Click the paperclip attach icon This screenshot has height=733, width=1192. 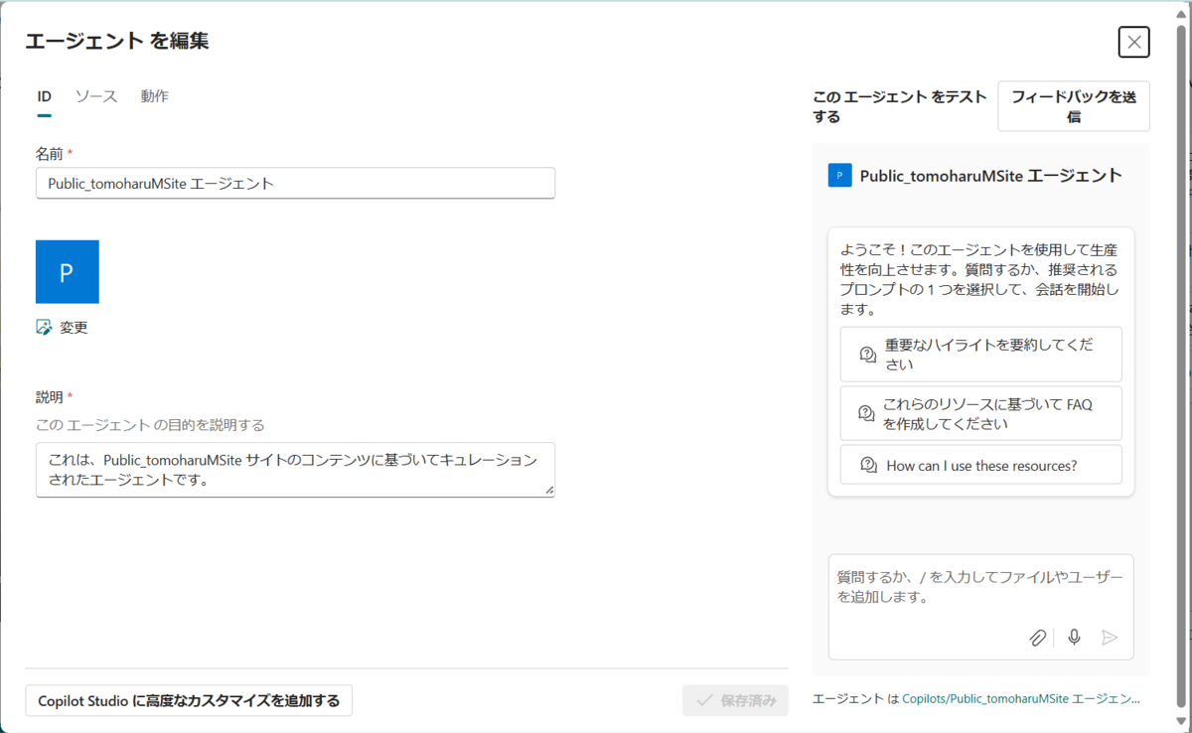pyautogui.click(x=1038, y=638)
